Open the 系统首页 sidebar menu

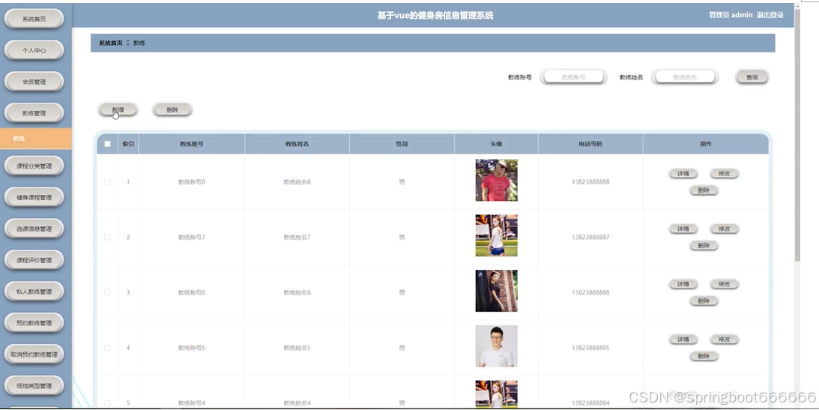(34, 19)
